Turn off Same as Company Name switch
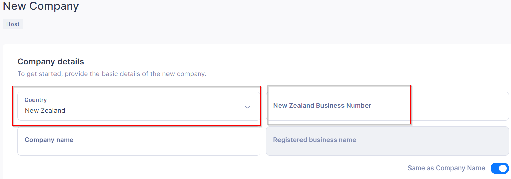 pos(499,168)
